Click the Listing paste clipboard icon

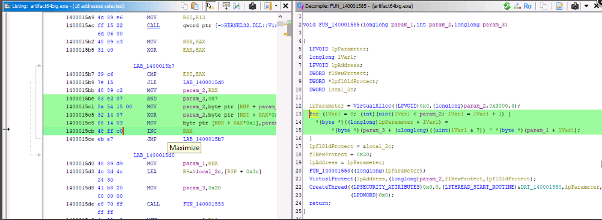195,6
